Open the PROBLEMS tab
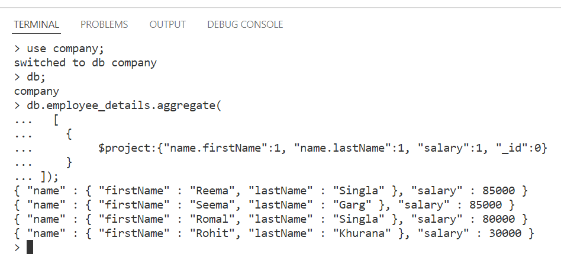 pos(104,25)
